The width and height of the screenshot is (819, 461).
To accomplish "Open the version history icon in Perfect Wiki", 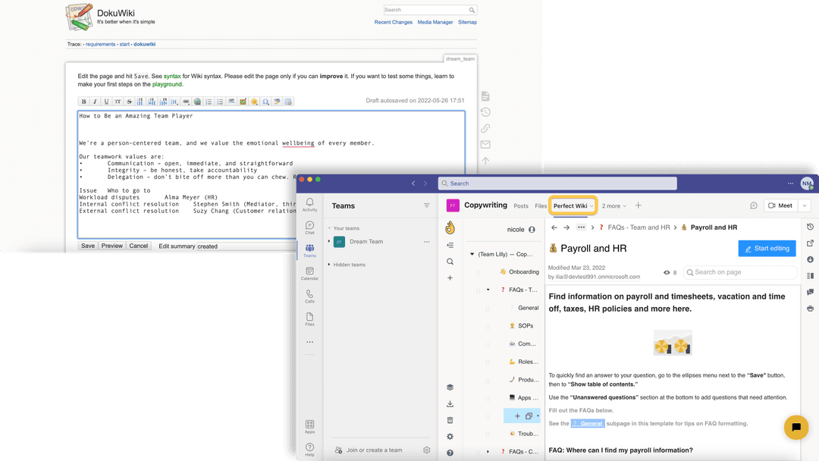I will click(x=810, y=226).
